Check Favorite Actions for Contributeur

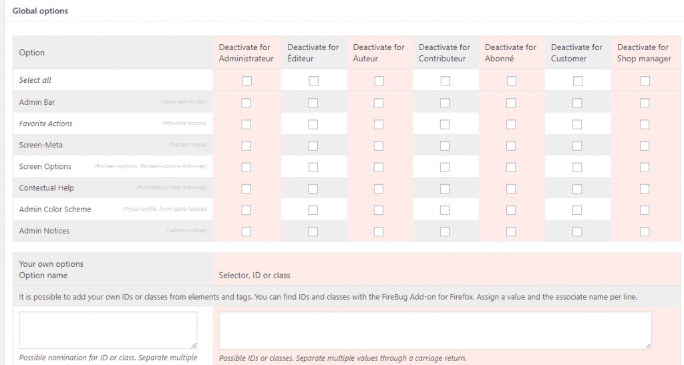tap(445, 124)
